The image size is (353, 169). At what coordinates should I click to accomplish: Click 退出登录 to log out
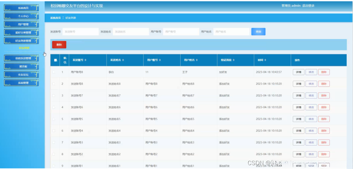(308, 6)
